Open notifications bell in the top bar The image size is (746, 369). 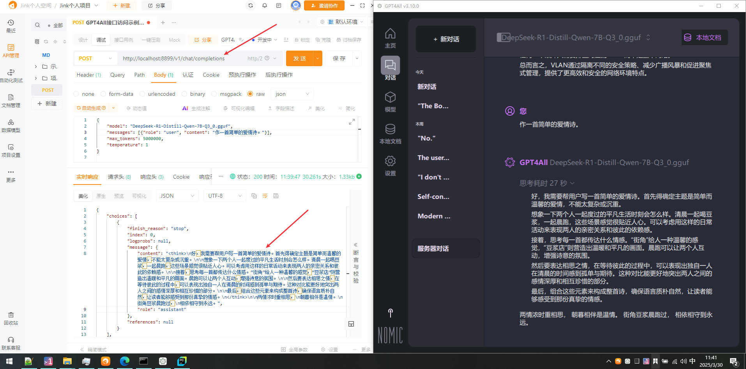pyautogui.click(x=265, y=5)
